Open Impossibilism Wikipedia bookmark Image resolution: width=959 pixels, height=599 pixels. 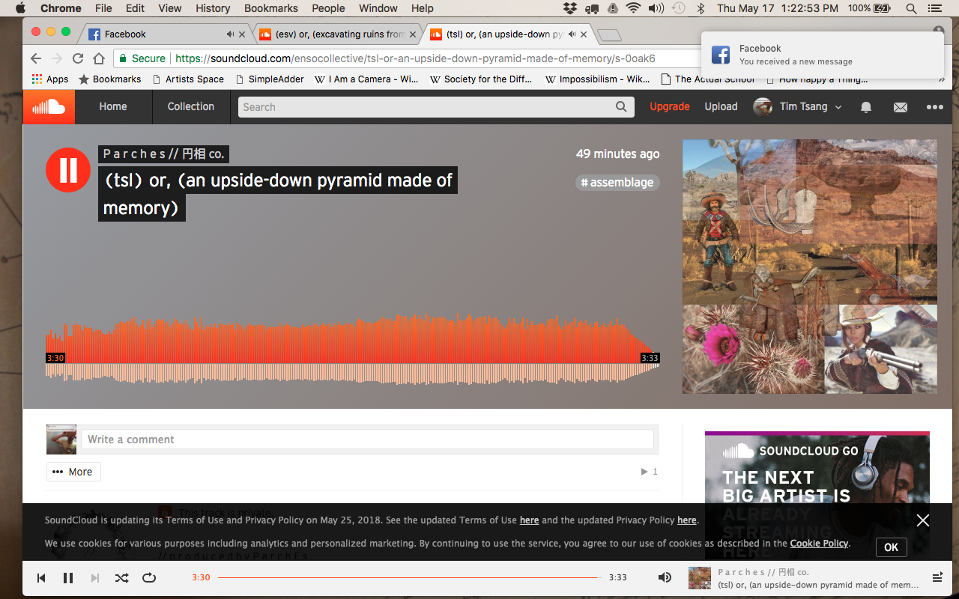pyautogui.click(x=598, y=79)
